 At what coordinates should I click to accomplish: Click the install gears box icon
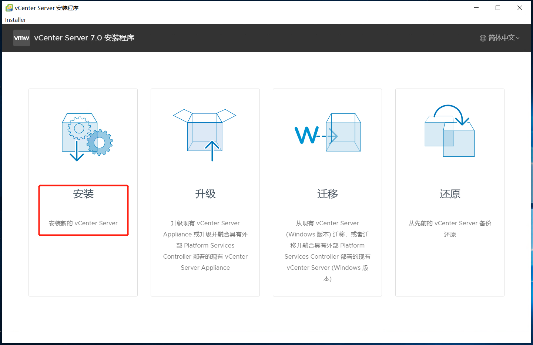(87, 137)
